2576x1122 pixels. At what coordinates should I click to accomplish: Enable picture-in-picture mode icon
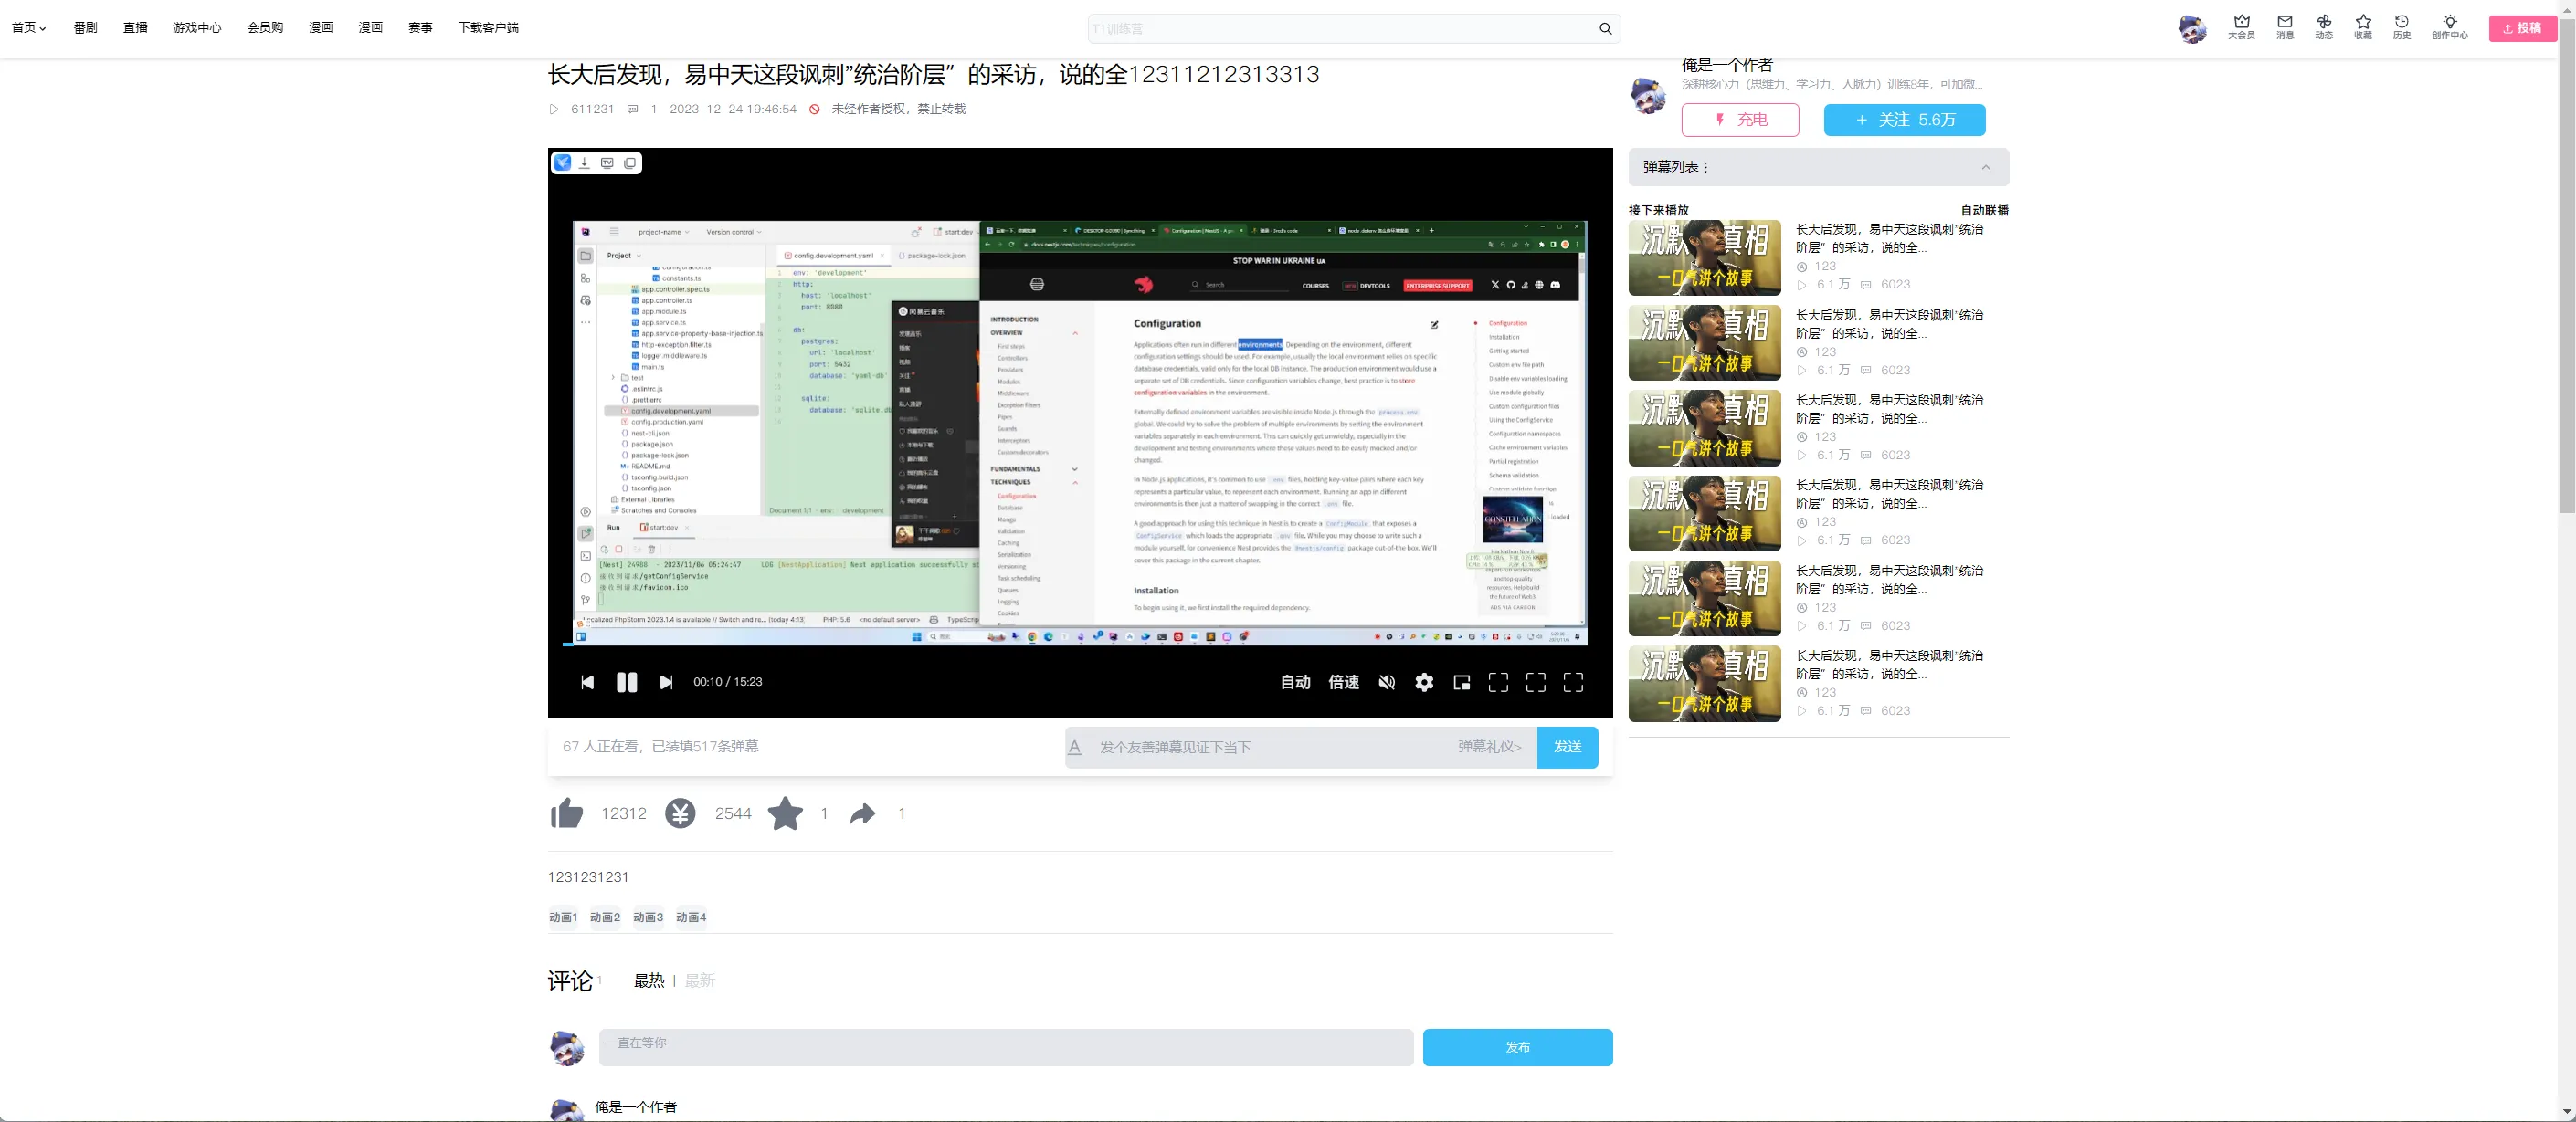1461,682
